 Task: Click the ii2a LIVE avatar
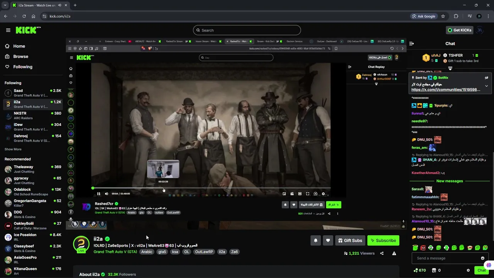81,244
